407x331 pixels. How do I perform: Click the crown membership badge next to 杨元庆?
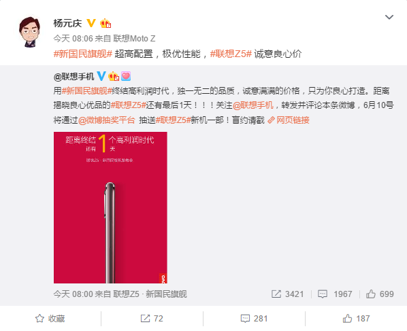pyautogui.click(x=105, y=23)
